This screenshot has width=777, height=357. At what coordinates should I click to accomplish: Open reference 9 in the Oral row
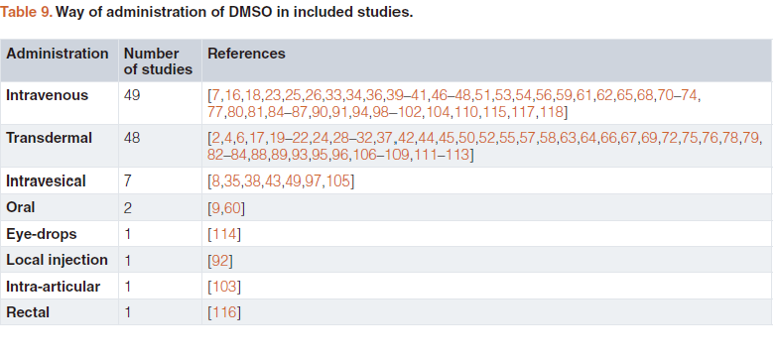(x=215, y=207)
